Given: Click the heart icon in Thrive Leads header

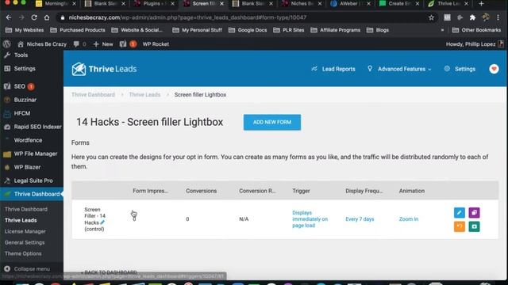Looking at the screenshot, I should [494, 69].
